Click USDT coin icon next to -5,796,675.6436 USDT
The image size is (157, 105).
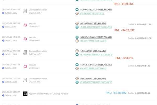click(x=77, y=65)
